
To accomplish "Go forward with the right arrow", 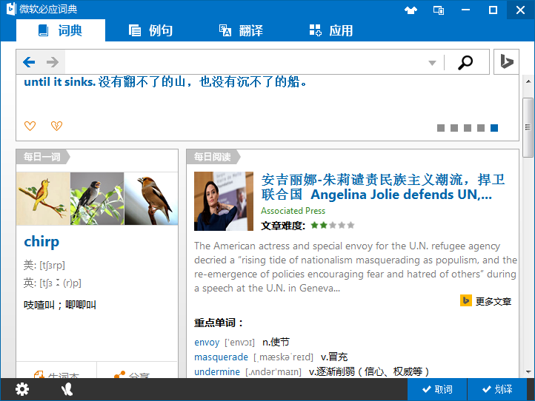I will 53,62.
